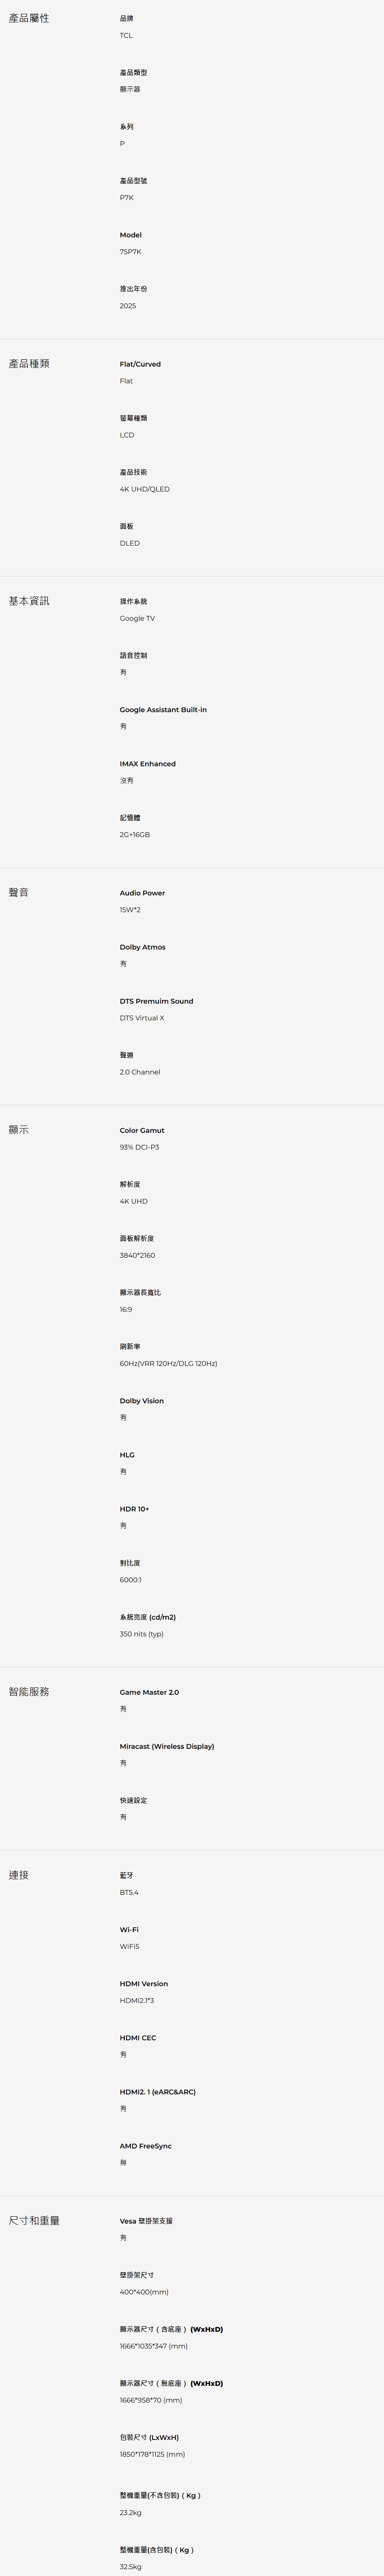
Task: Click the Google TV operating system value
Action: 137,618
